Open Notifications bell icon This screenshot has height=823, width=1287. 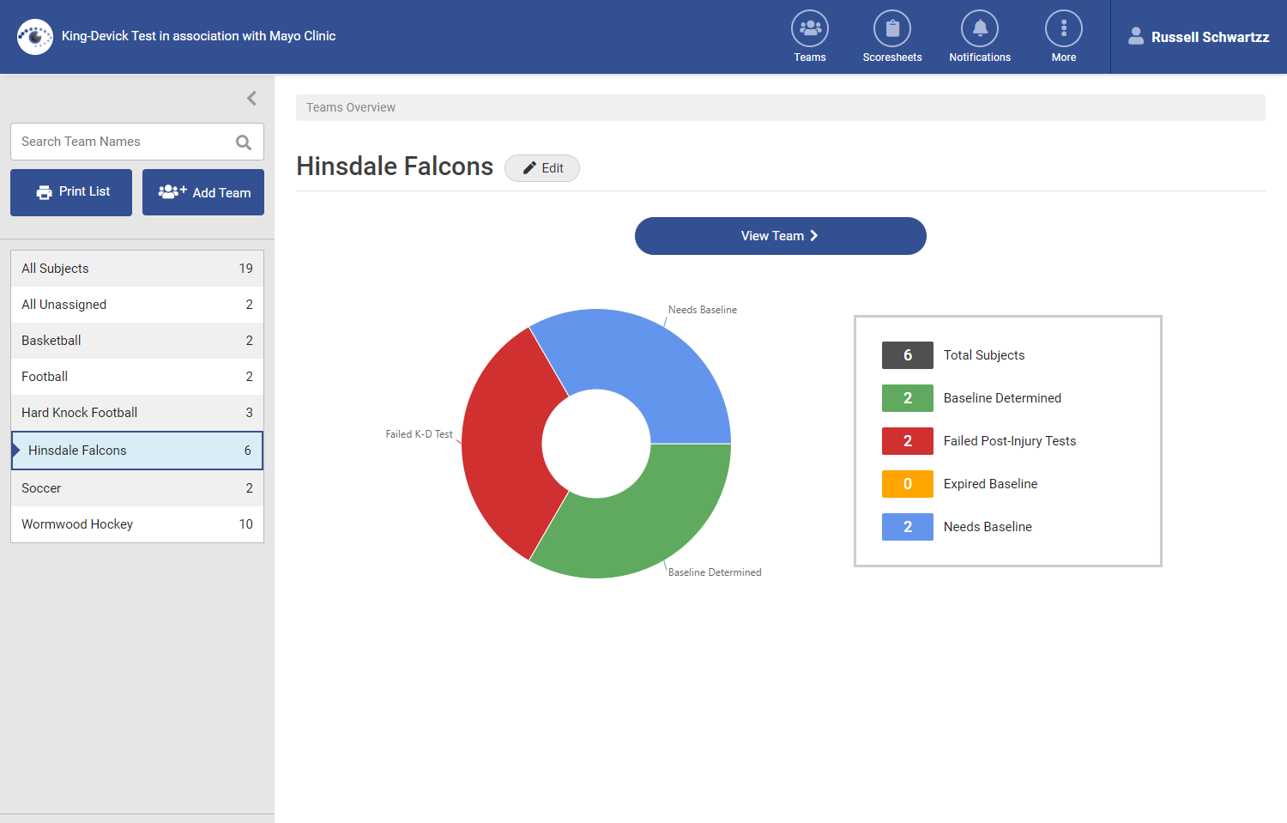pyautogui.click(x=979, y=27)
